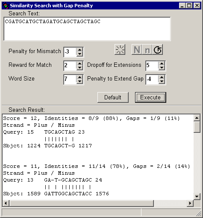The image size is (203, 218).
Task: Click the Default button
Action: pos(113,97)
